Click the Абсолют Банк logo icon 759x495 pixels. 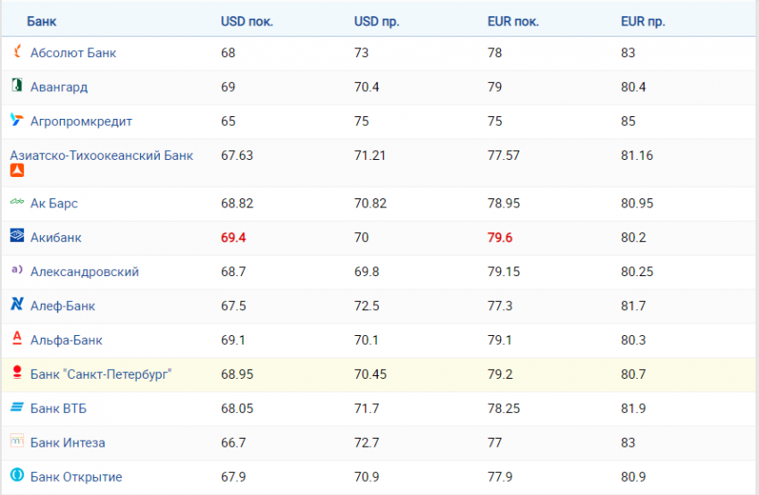[x=18, y=51]
